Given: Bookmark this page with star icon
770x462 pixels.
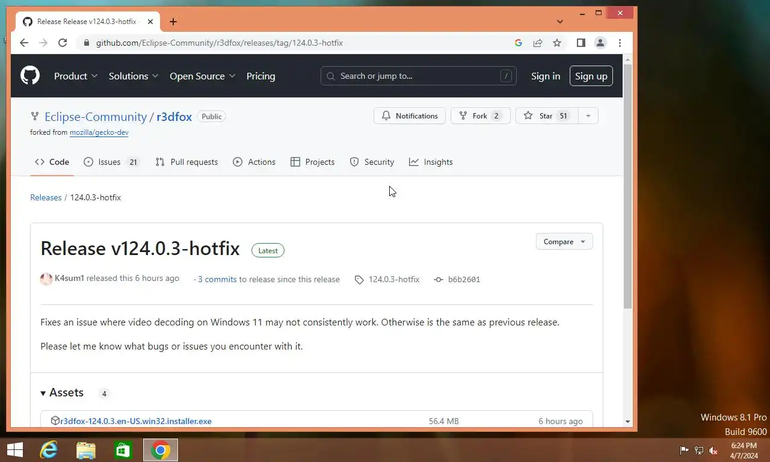Looking at the screenshot, I should [x=557, y=43].
